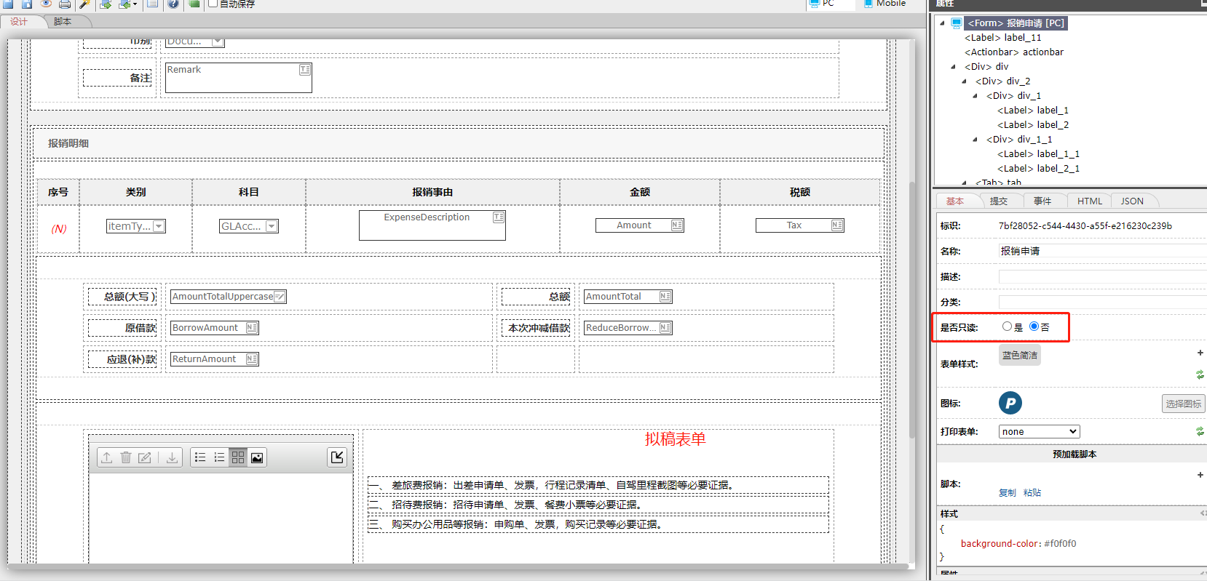Click the upload icon in attachment toolbar
The width and height of the screenshot is (1207, 581).
(x=107, y=457)
